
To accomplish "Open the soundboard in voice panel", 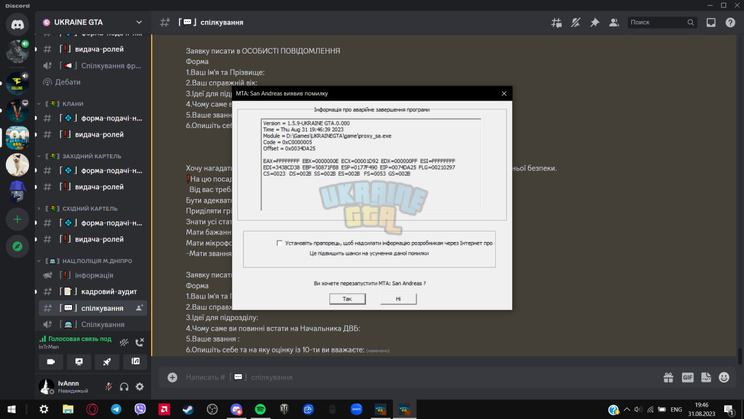I will tap(135, 361).
